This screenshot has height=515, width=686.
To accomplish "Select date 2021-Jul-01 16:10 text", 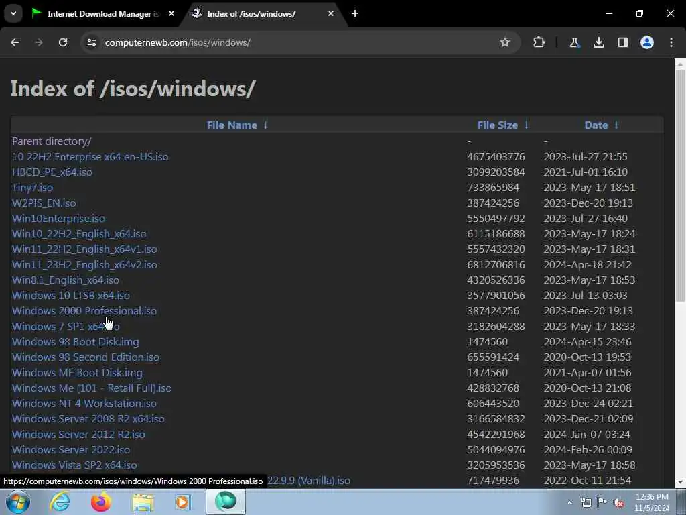I will tap(586, 172).
